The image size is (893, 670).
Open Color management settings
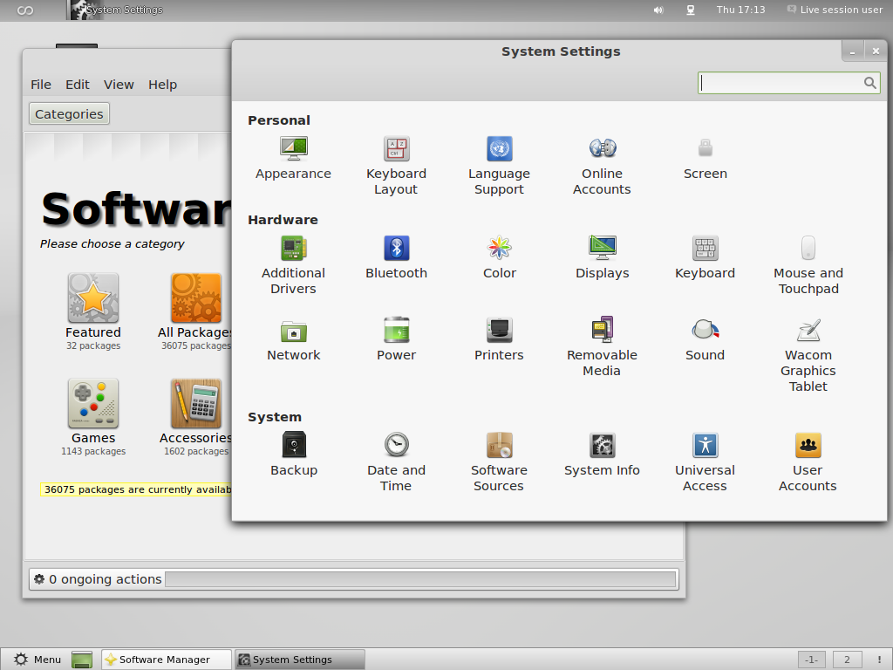[500, 257]
